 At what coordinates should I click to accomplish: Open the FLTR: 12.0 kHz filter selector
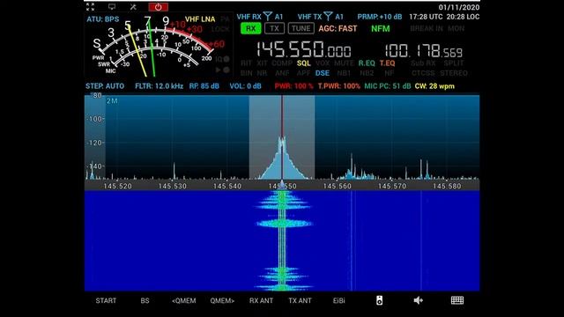[159, 86]
